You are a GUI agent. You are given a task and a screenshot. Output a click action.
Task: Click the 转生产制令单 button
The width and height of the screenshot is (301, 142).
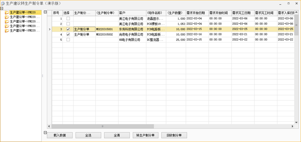coord(146,135)
